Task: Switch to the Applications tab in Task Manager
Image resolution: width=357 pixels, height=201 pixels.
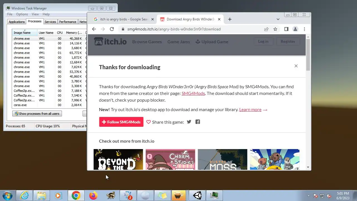Action: point(17,22)
